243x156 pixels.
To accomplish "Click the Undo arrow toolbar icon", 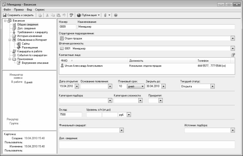I will coord(65,15).
